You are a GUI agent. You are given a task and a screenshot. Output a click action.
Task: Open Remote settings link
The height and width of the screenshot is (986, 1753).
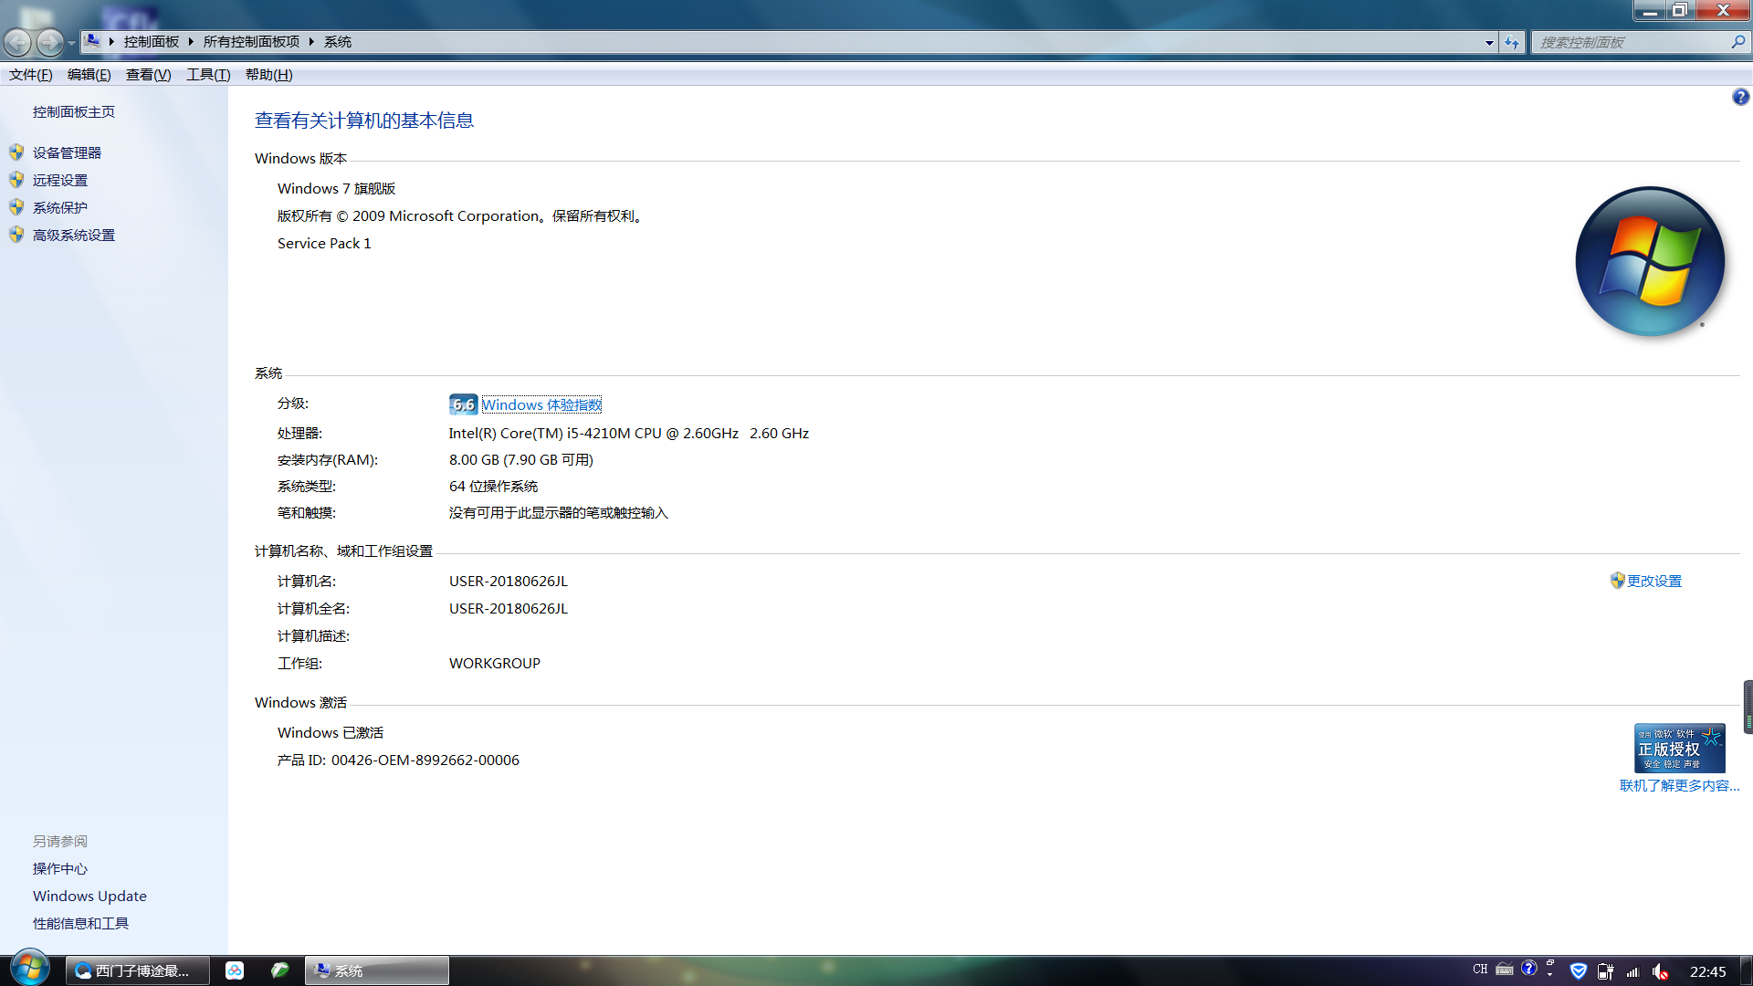[60, 180]
